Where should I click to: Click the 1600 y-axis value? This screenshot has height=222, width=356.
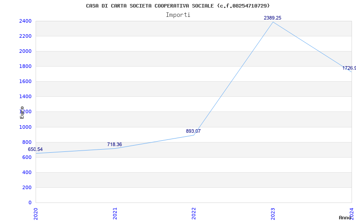(x=25, y=82)
